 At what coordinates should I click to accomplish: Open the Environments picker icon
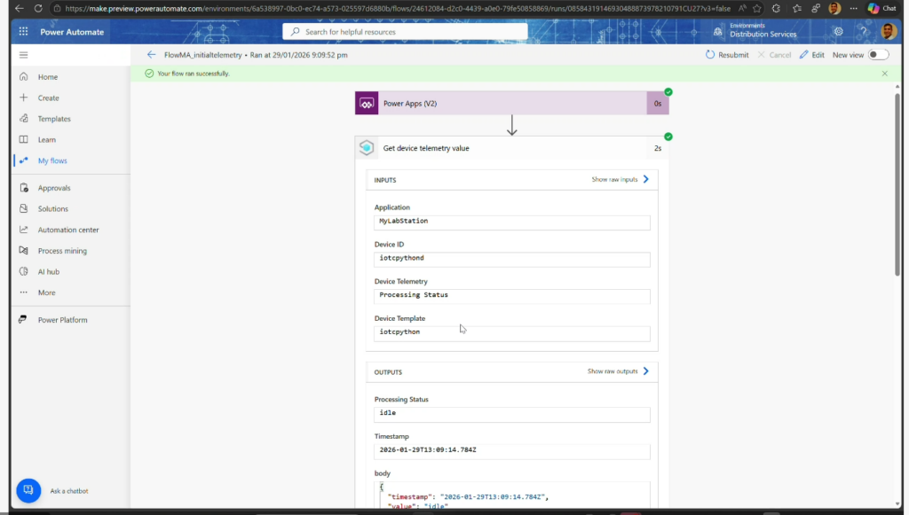coord(717,32)
